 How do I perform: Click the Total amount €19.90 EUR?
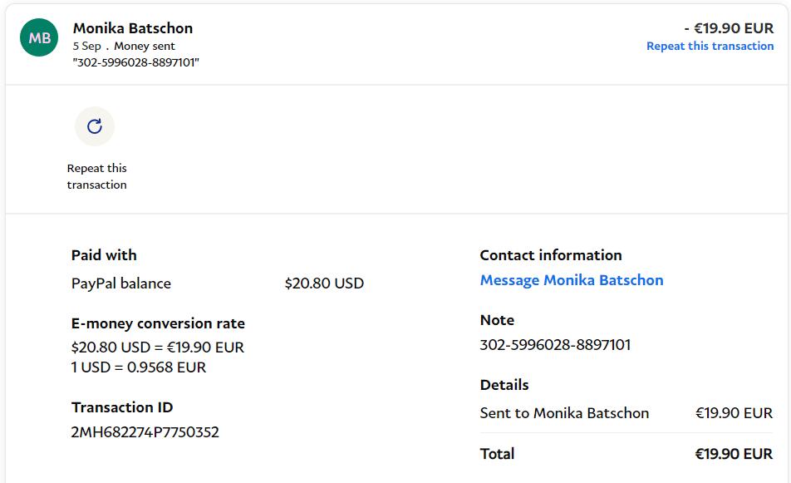click(x=734, y=454)
